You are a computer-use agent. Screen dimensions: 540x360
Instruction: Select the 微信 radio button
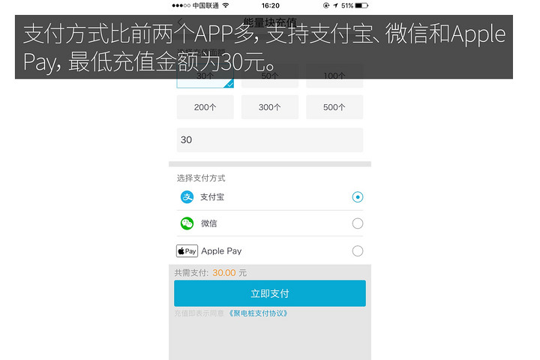(x=358, y=223)
